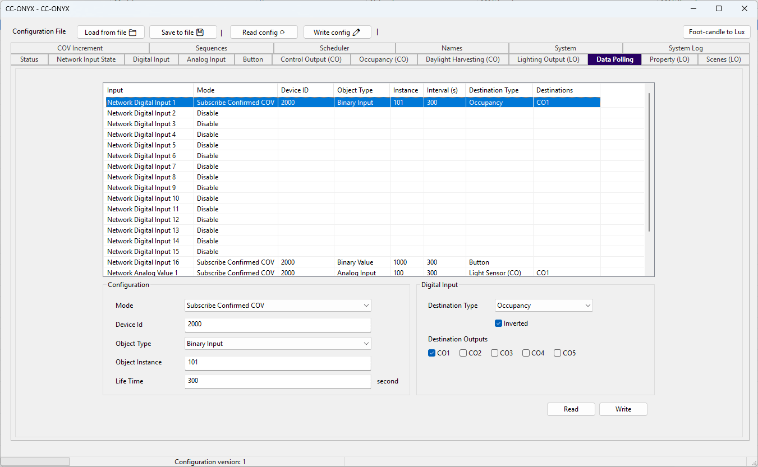Click the table vertical scrollbar
This screenshot has width=758, height=467.
(x=649, y=163)
